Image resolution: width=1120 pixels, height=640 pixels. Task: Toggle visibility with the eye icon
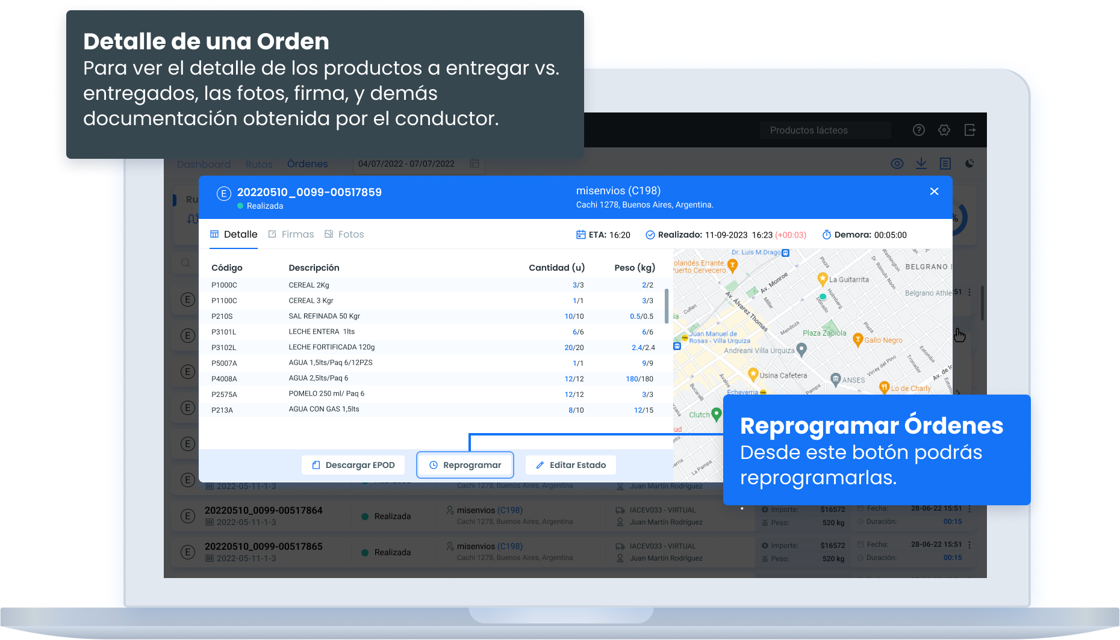tap(897, 164)
